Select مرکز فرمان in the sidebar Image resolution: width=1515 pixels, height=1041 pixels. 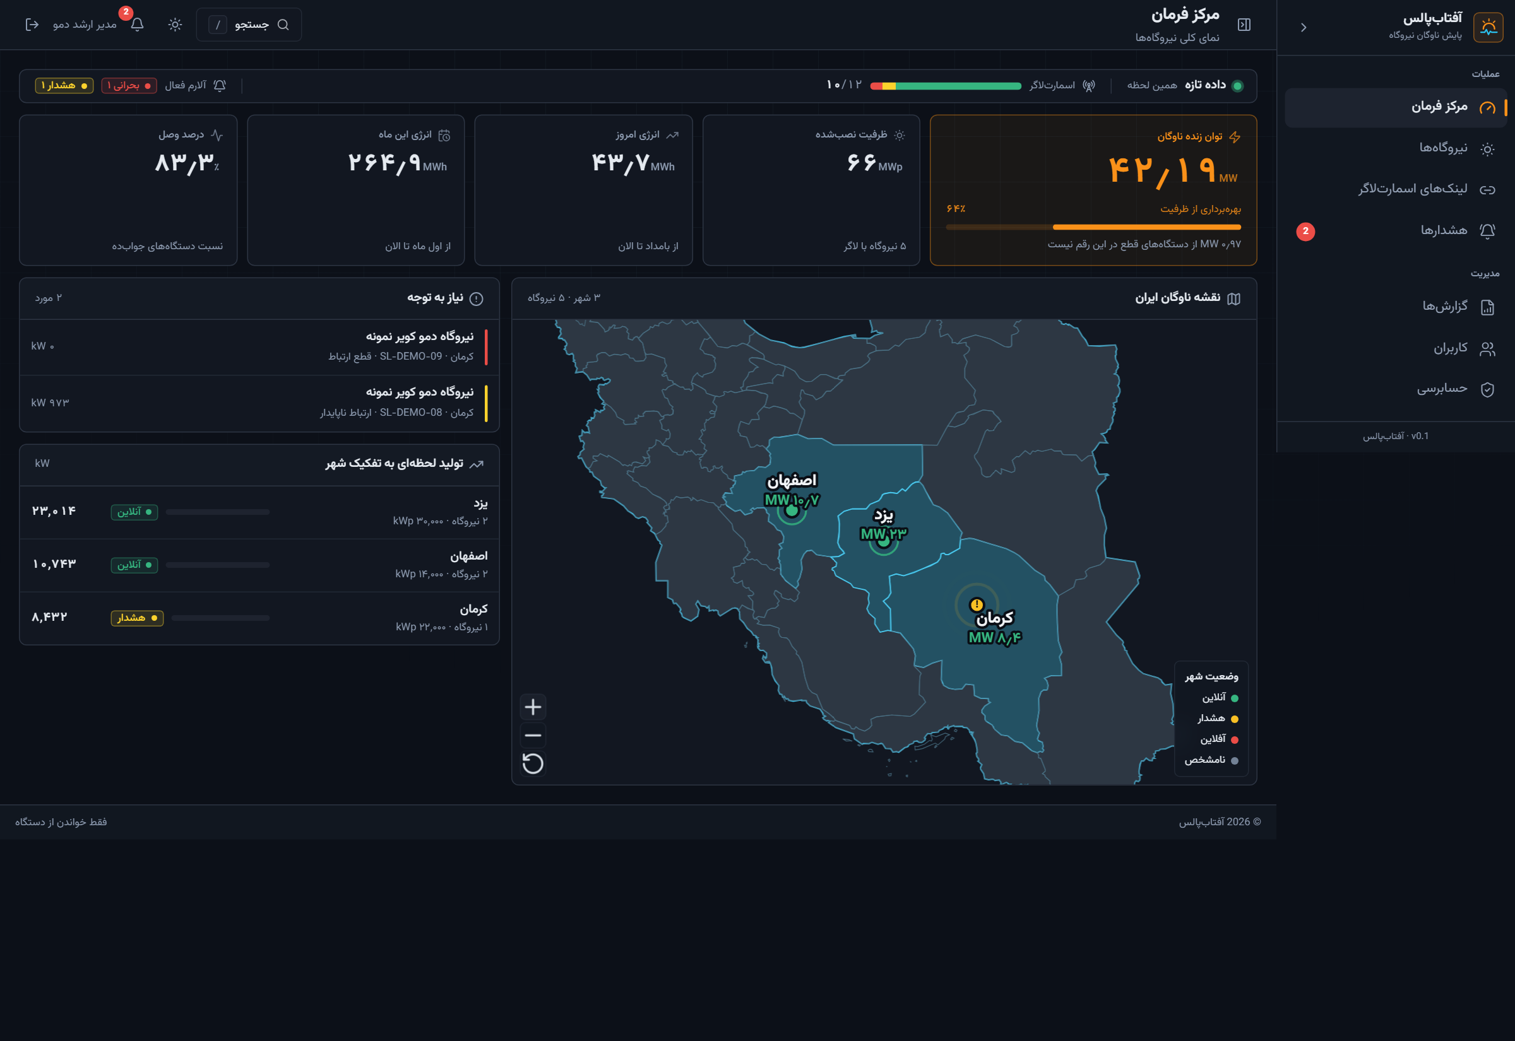pos(1396,107)
